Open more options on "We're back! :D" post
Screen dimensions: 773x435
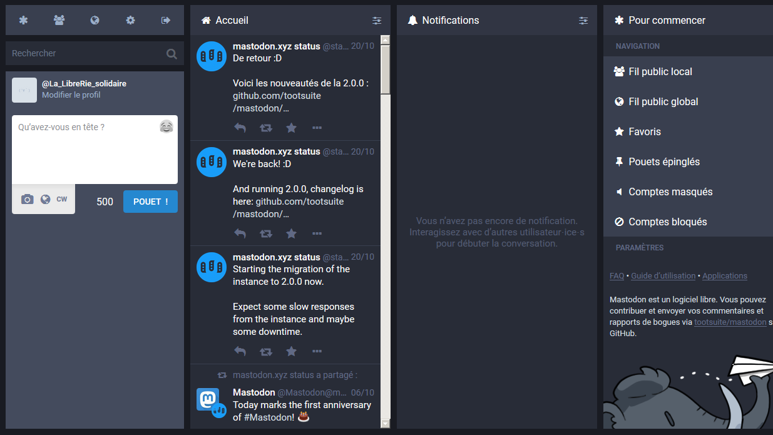point(317,233)
